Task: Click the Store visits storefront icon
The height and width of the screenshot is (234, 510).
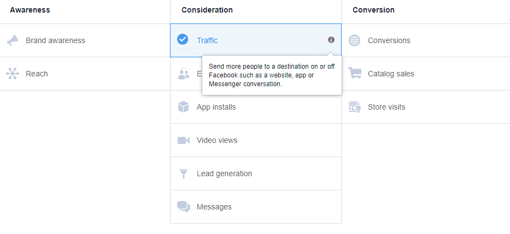Action: point(355,107)
